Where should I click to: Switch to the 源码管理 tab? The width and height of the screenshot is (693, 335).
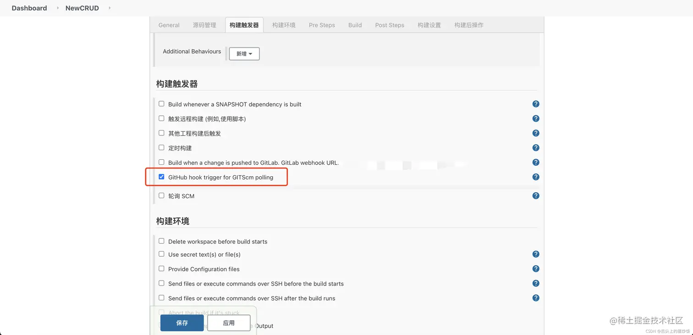[204, 25]
